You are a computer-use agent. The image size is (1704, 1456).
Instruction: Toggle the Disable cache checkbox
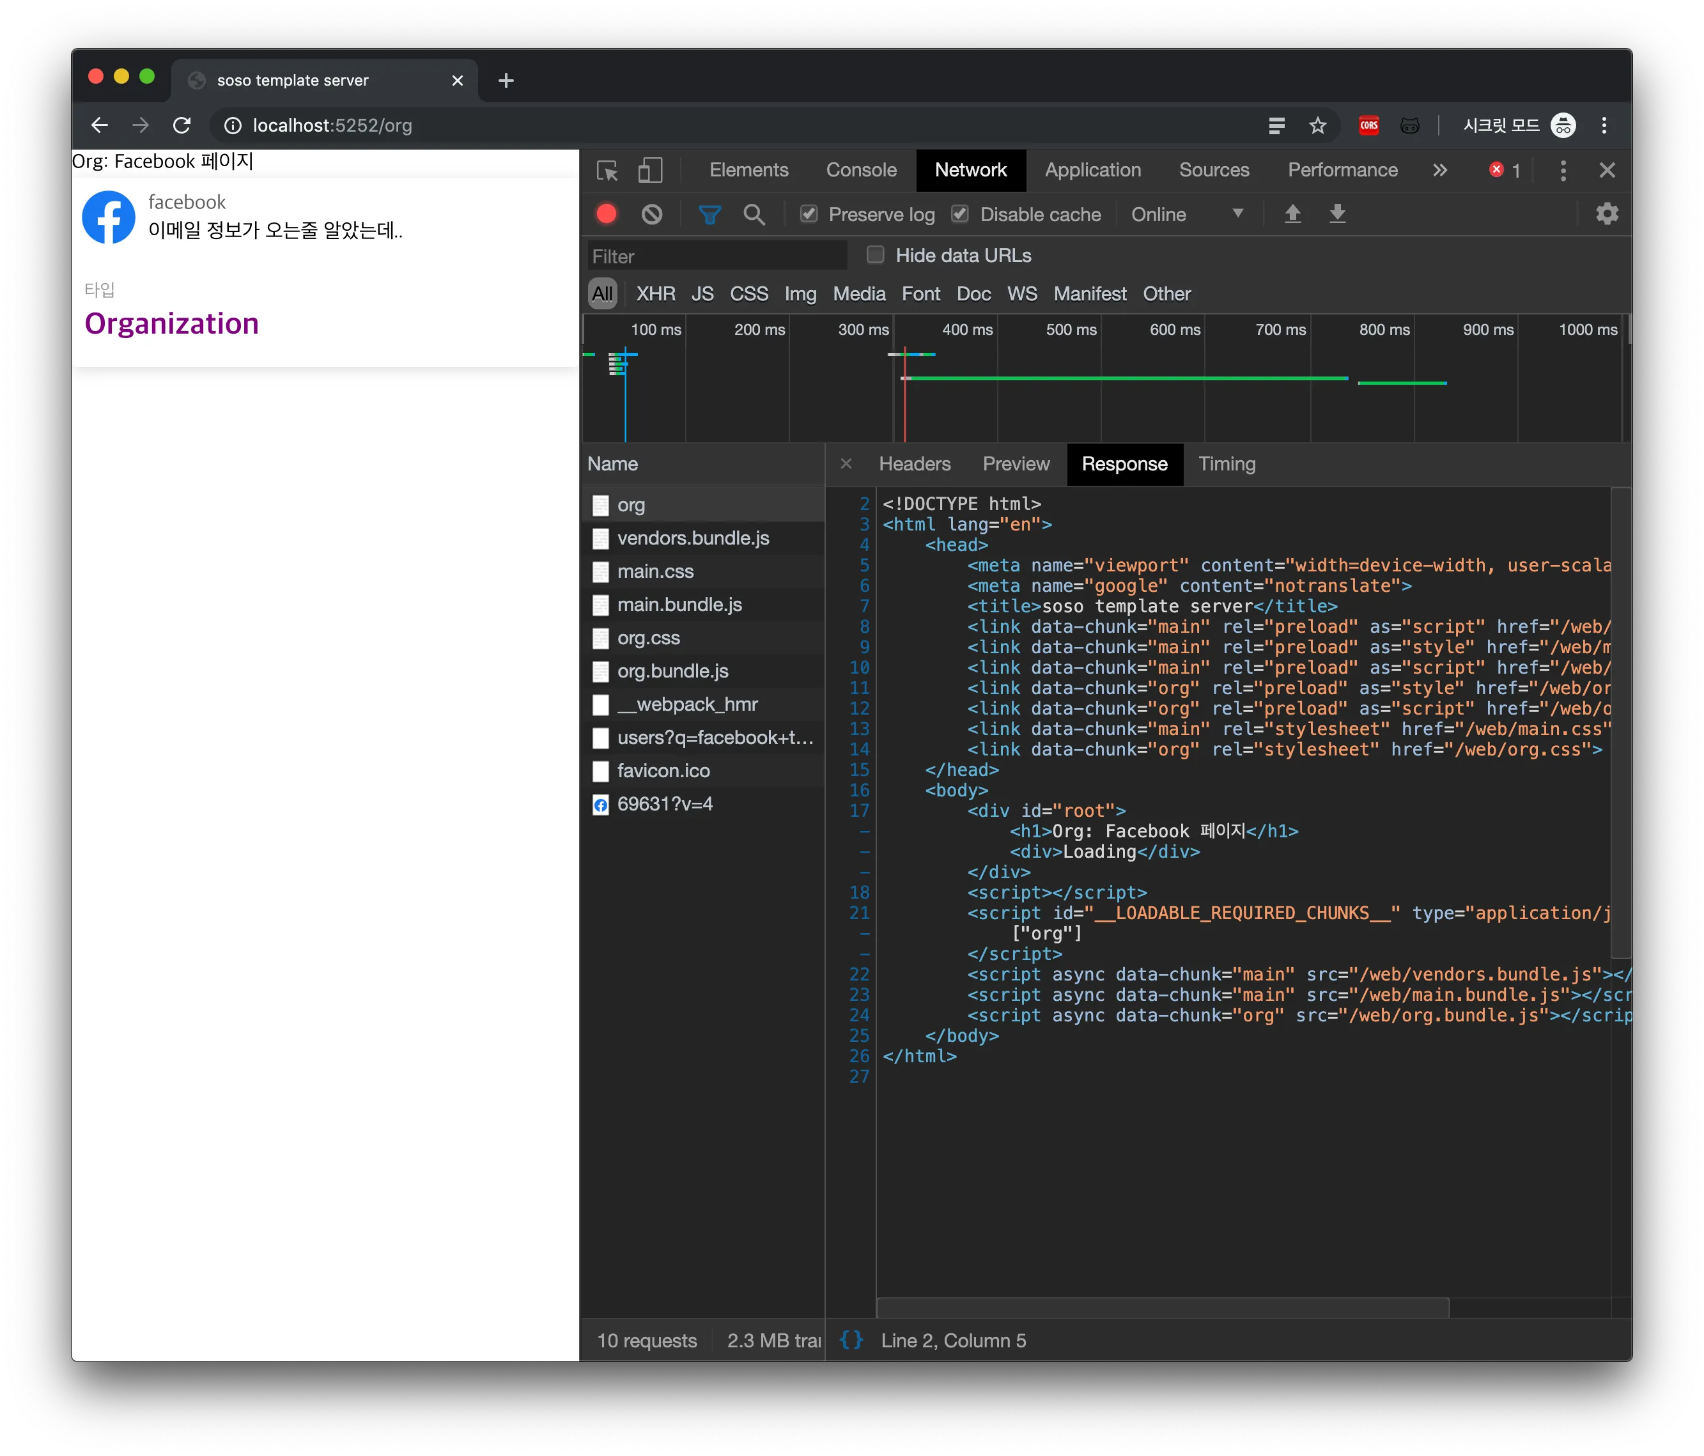coord(960,214)
